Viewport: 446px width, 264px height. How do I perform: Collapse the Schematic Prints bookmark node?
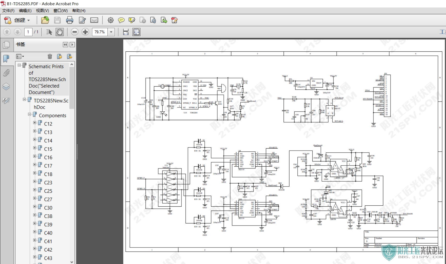(19, 65)
